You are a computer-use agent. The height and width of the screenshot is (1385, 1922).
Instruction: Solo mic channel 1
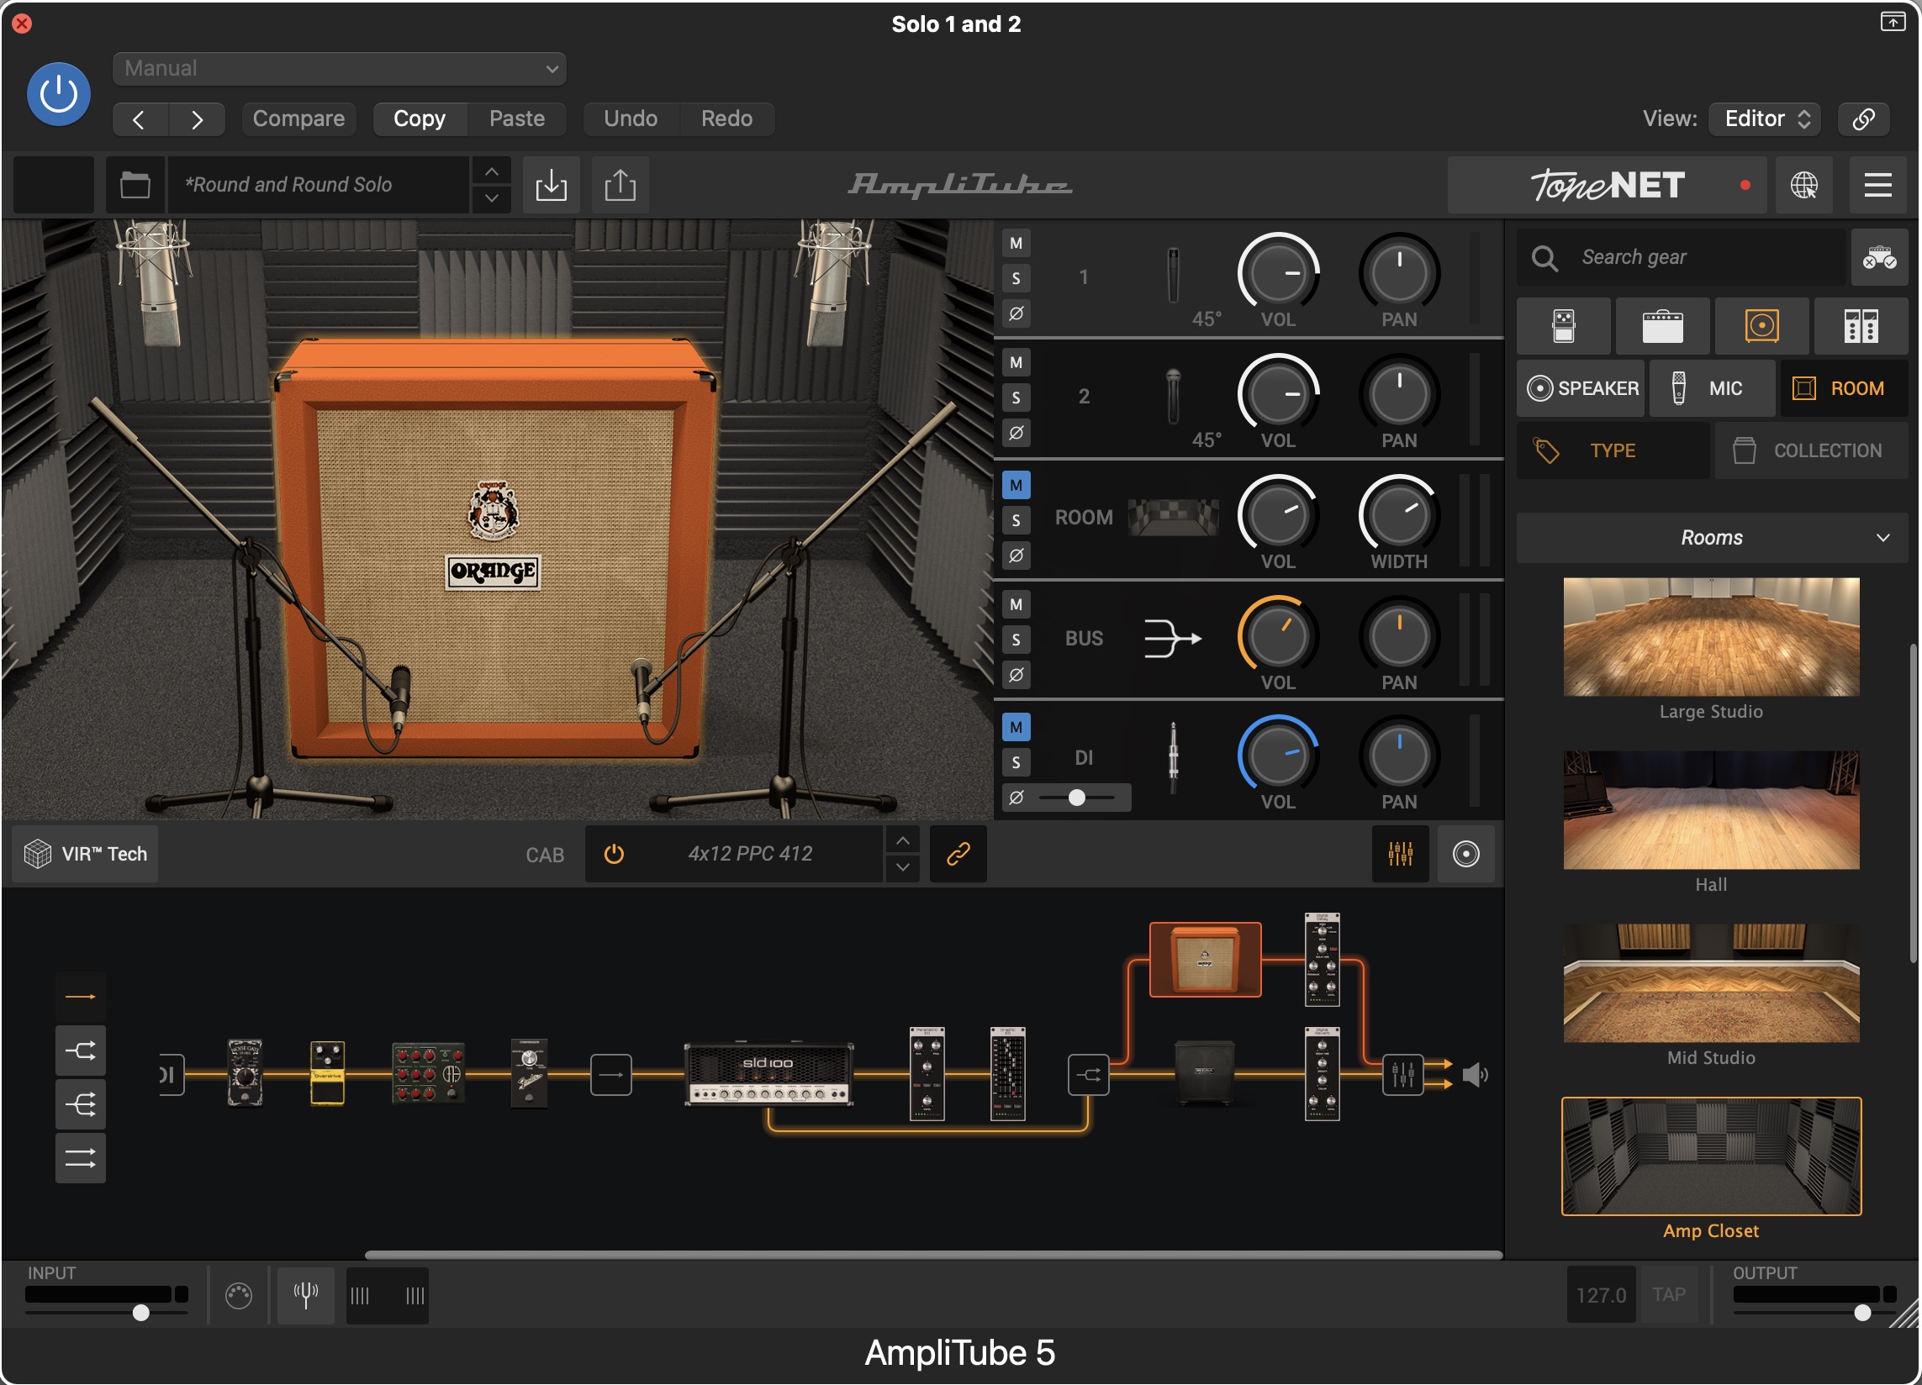click(x=1016, y=279)
